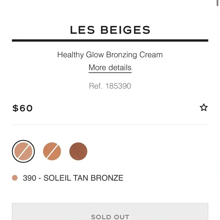Click the SOLD OUT button

[110, 212]
